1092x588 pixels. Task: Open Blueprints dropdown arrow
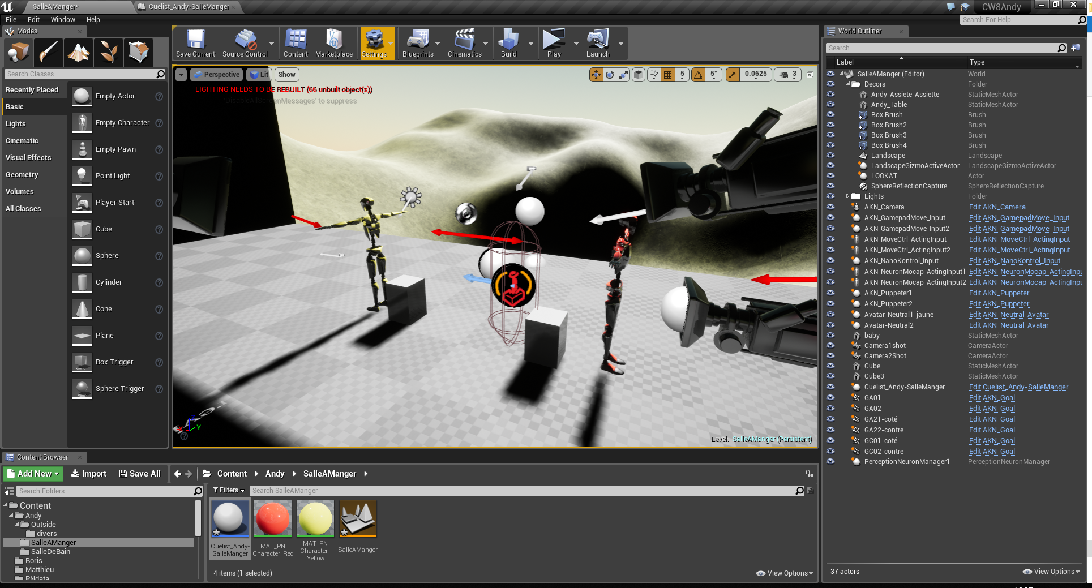[438, 44]
